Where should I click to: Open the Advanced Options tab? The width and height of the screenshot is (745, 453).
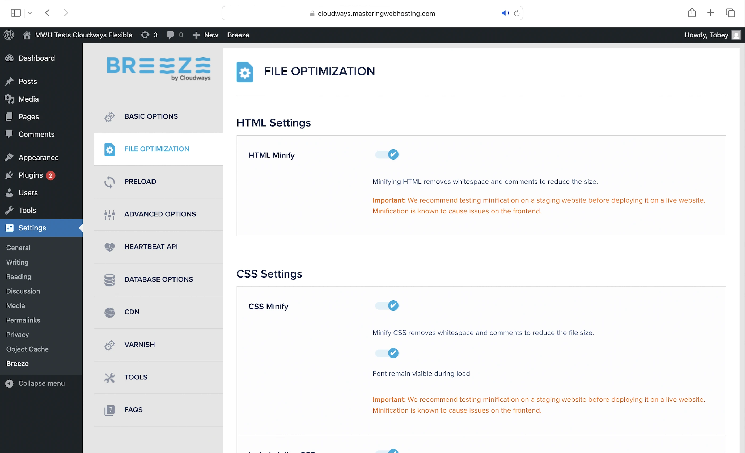point(160,214)
